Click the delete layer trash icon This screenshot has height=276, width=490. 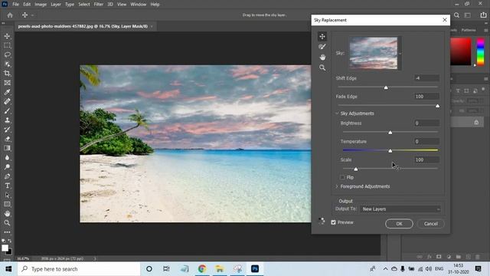click(478, 257)
